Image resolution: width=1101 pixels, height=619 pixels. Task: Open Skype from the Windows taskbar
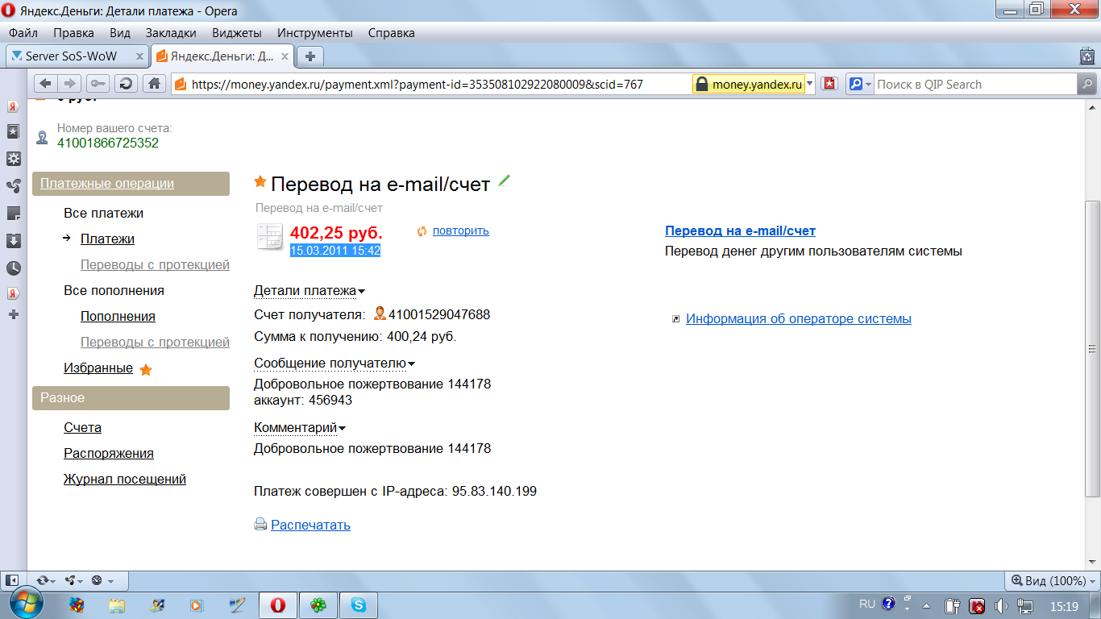coord(359,605)
